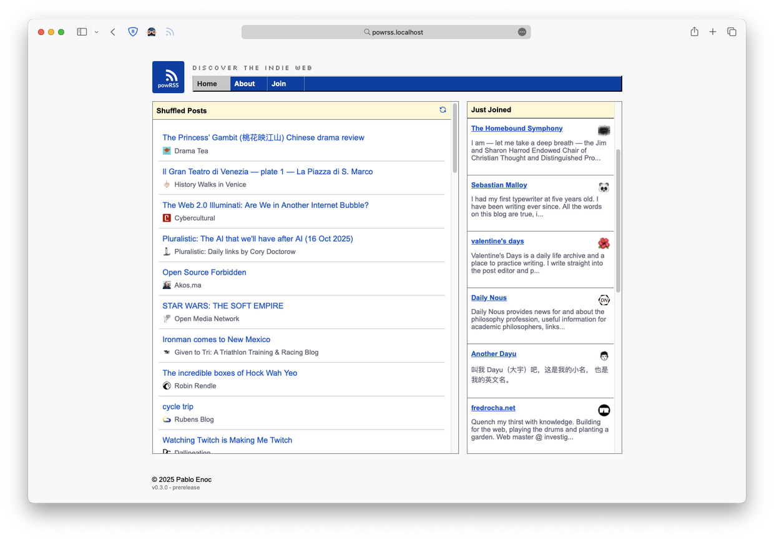Click the valentine's days flower avatar
The width and height of the screenshot is (774, 540).
[x=604, y=243]
